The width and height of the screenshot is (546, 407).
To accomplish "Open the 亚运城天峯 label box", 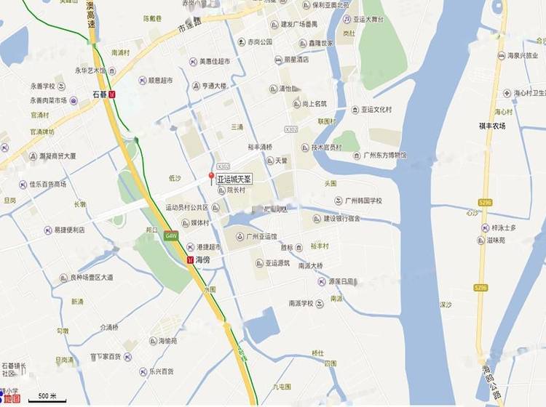I will tap(234, 180).
